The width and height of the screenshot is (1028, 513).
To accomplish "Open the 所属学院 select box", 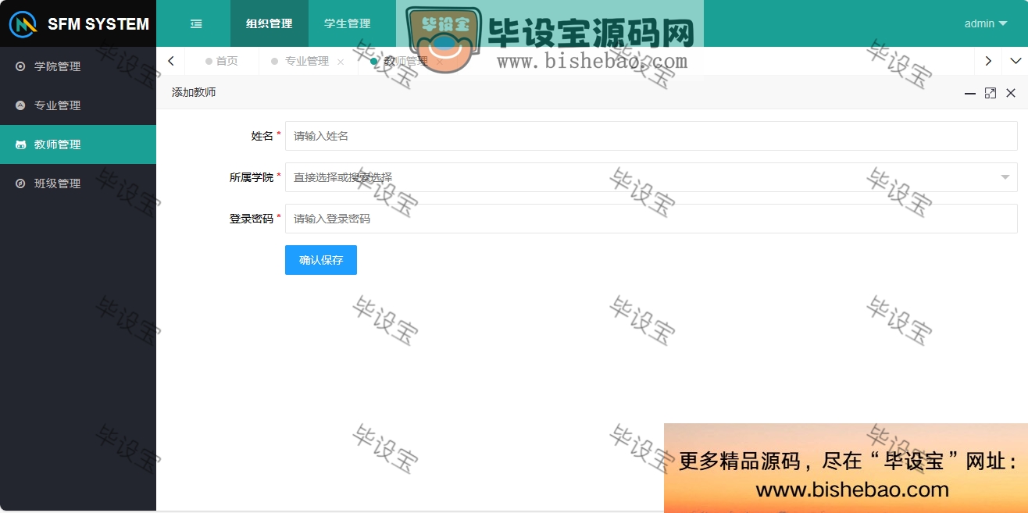I will click(651, 177).
